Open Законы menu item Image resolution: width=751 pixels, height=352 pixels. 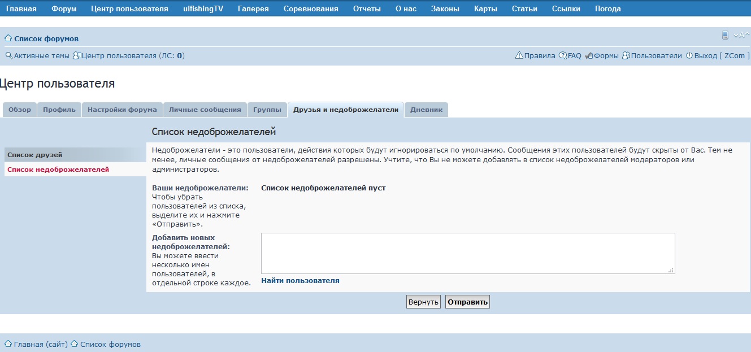[x=445, y=8]
